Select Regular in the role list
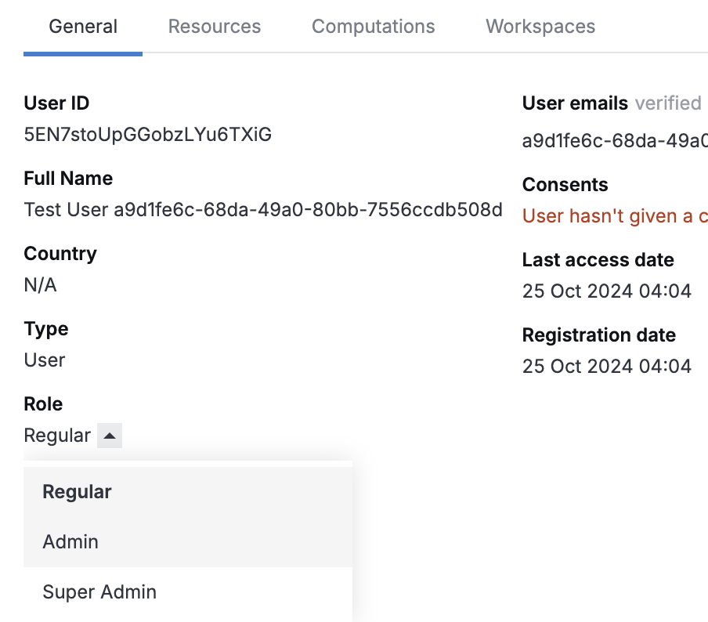The image size is (708, 622). click(x=77, y=492)
